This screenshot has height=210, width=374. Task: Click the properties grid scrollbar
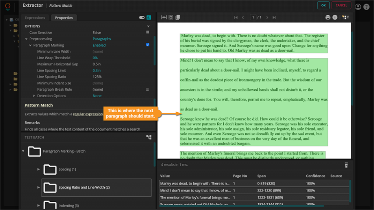tap(155, 51)
